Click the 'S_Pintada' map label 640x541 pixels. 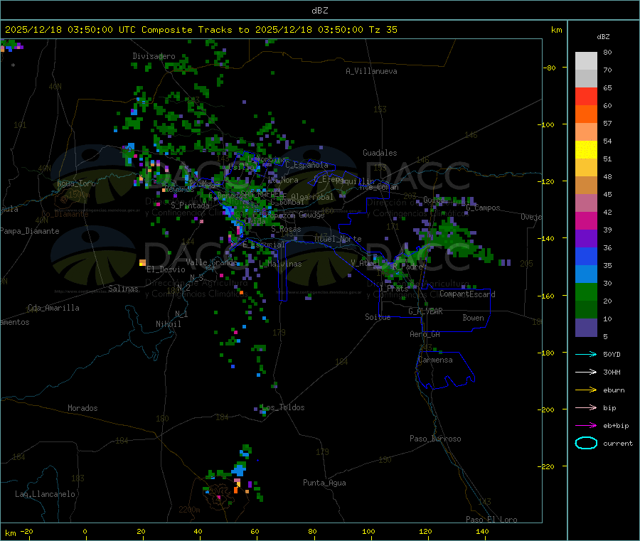(190, 205)
